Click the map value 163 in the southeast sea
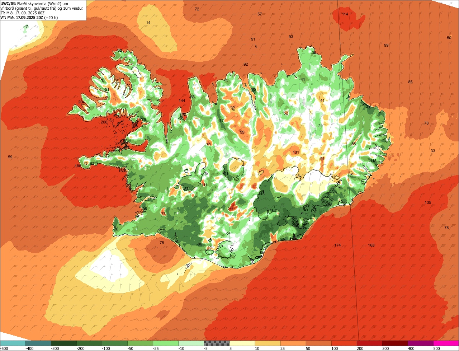This screenshot has width=459, height=351. tap(371, 245)
